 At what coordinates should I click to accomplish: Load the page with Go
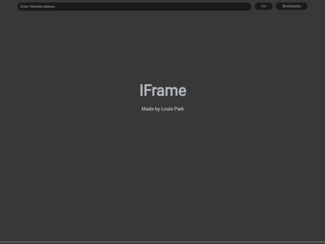(264, 6)
